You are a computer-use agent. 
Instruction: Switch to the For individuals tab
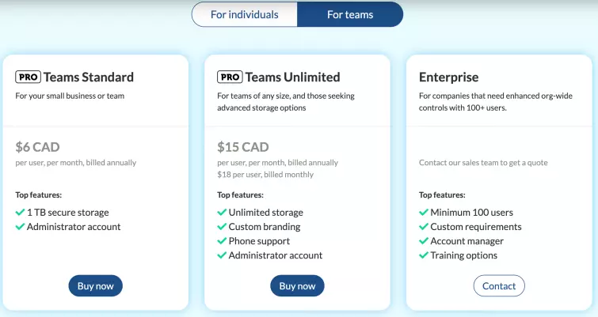click(245, 14)
